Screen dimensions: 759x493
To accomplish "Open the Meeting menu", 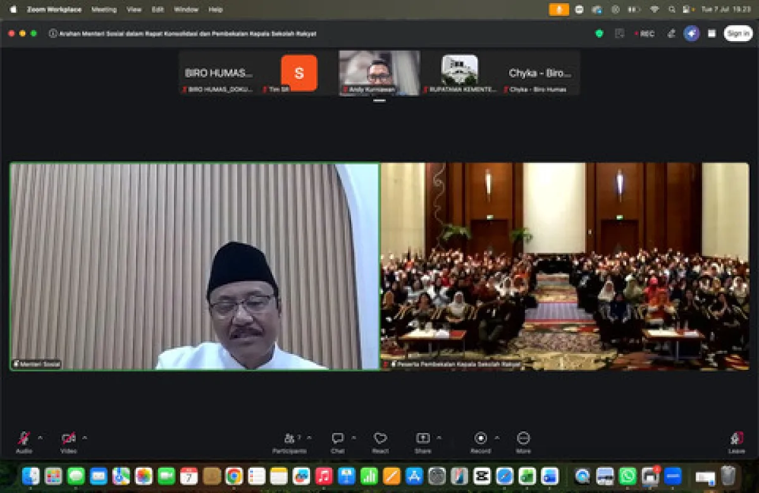I will click(x=104, y=9).
